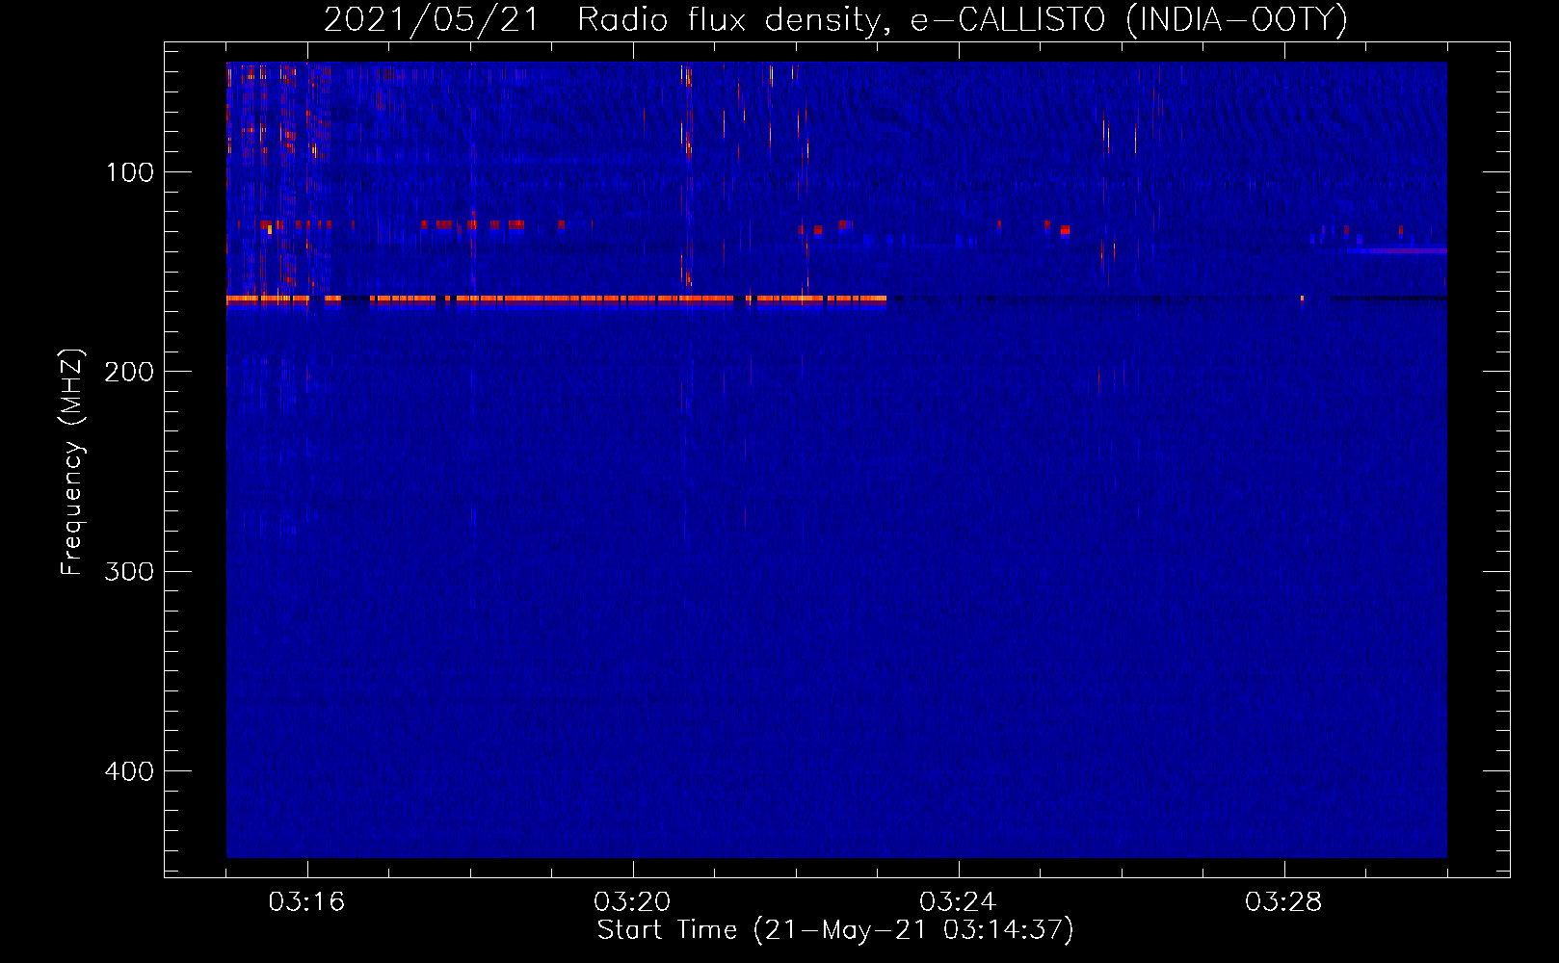Click the 200 frequency tick label
1559x963 pixels.
coord(129,372)
